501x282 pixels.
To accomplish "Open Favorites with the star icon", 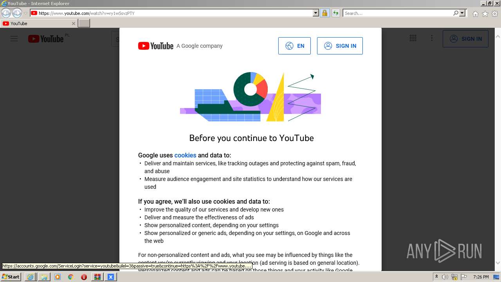I will pos(485,14).
